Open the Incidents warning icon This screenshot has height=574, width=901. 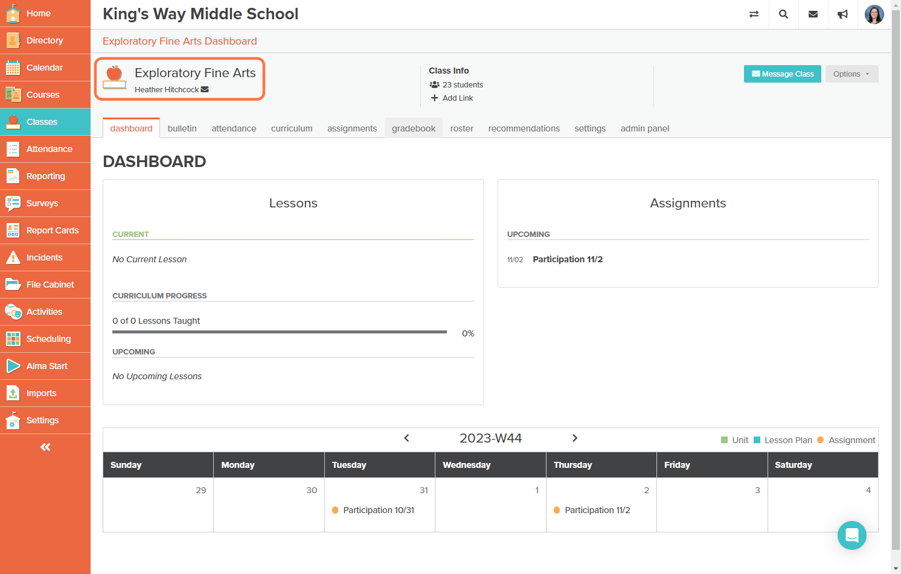[13, 257]
